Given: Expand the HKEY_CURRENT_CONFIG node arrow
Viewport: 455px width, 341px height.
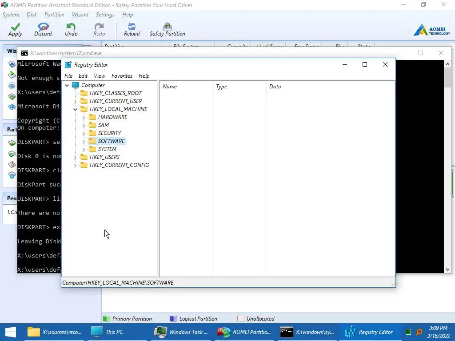Looking at the screenshot, I should pyautogui.click(x=75, y=165).
